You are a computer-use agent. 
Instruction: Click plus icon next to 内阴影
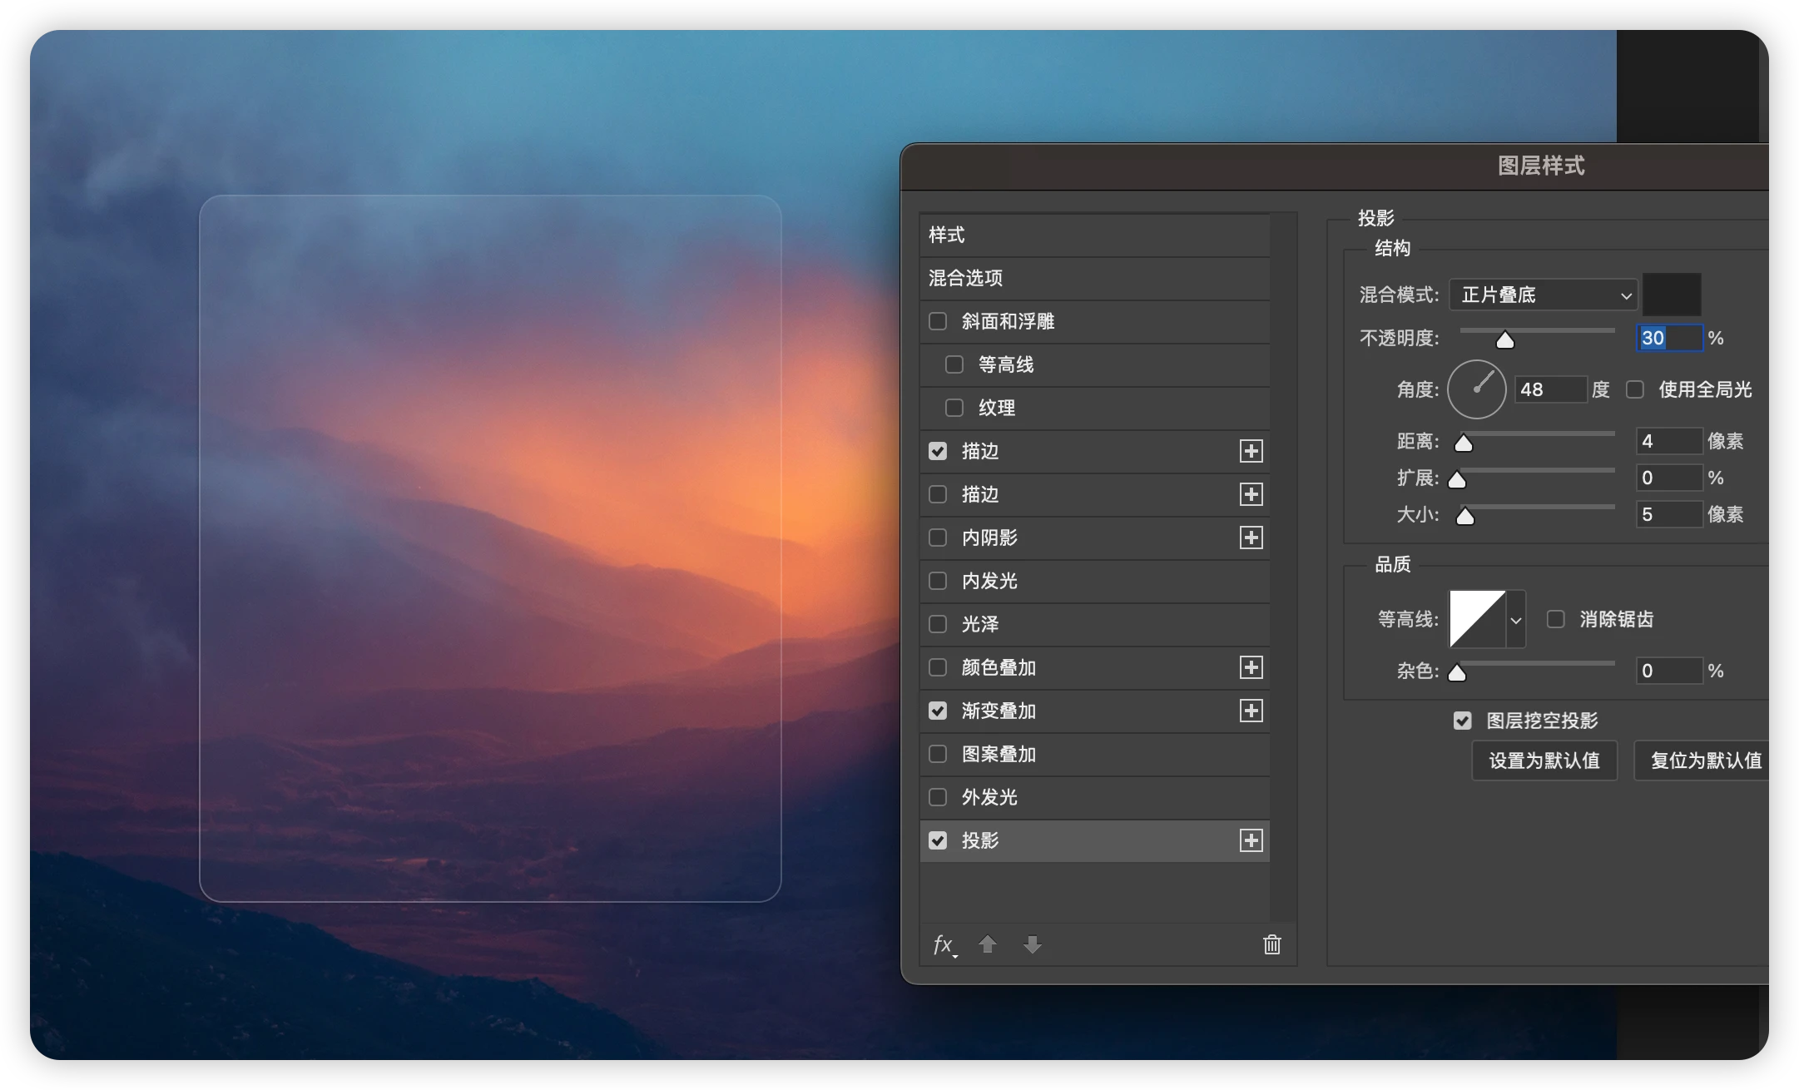pyautogui.click(x=1251, y=538)
